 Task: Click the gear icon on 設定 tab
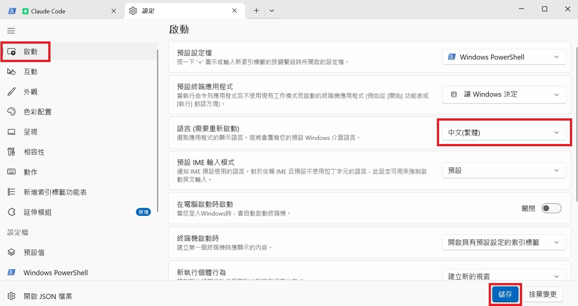(133, 11)
